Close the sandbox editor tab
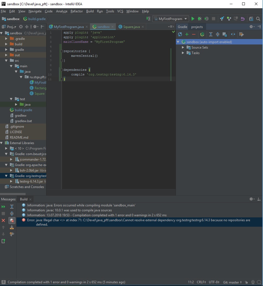Image resolution: width=263 pixels, height=286 pixels. (113, 27)
